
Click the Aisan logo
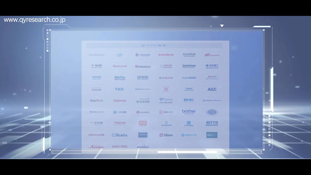pyautogui.click(x=97, y=146)
